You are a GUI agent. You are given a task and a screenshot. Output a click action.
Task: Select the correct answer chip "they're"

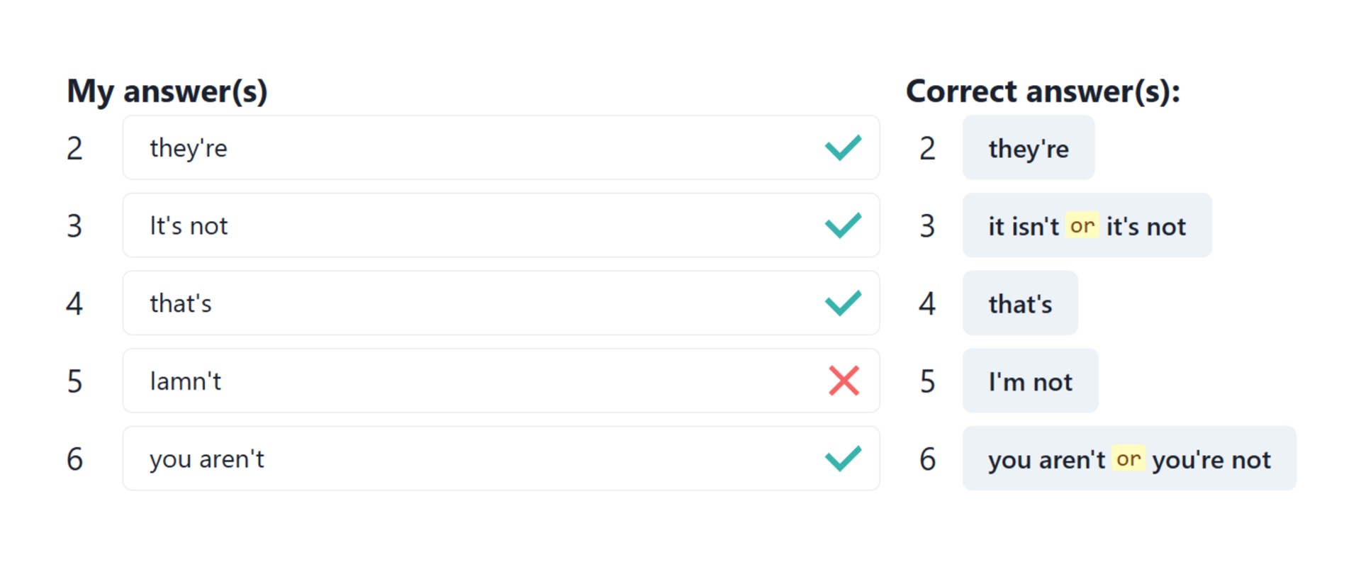point(1028,147)
